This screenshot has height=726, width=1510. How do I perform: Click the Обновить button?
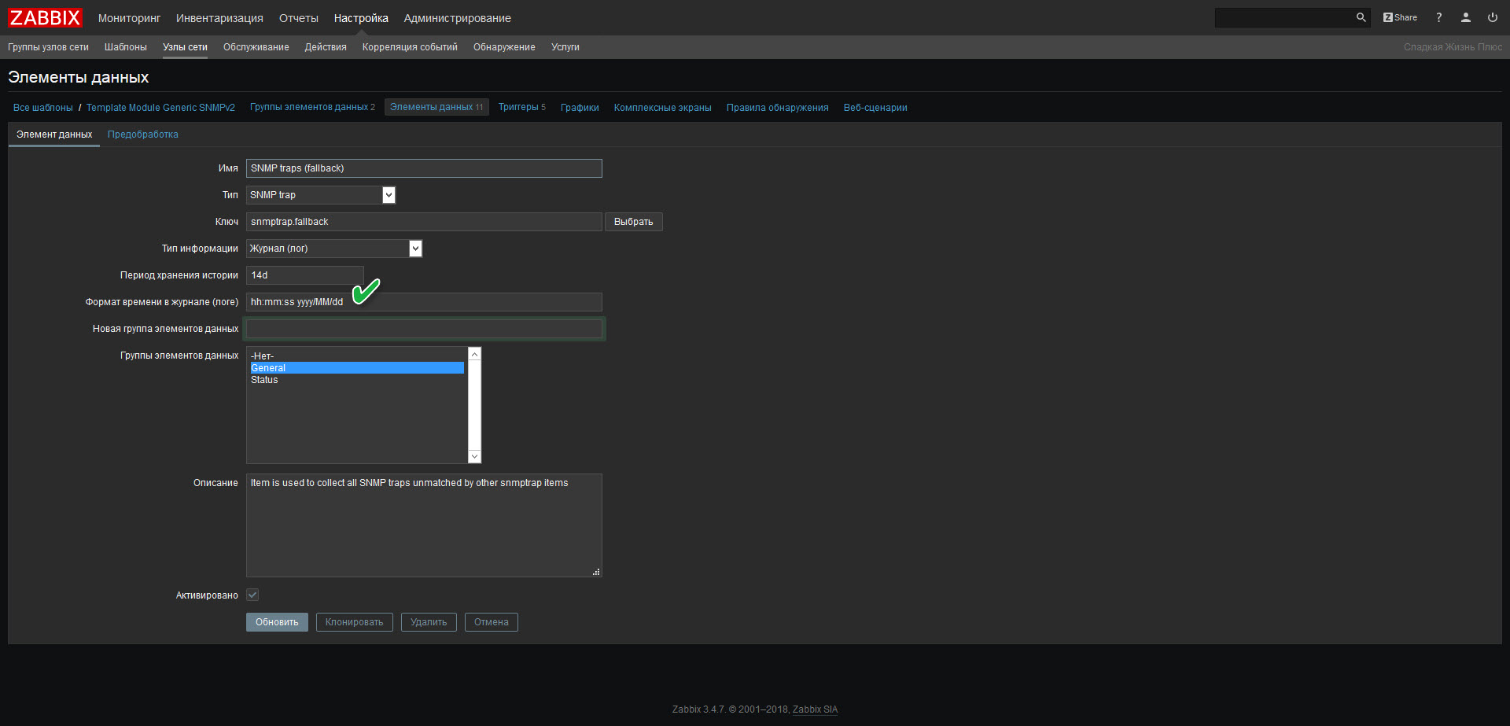(277, 622)
